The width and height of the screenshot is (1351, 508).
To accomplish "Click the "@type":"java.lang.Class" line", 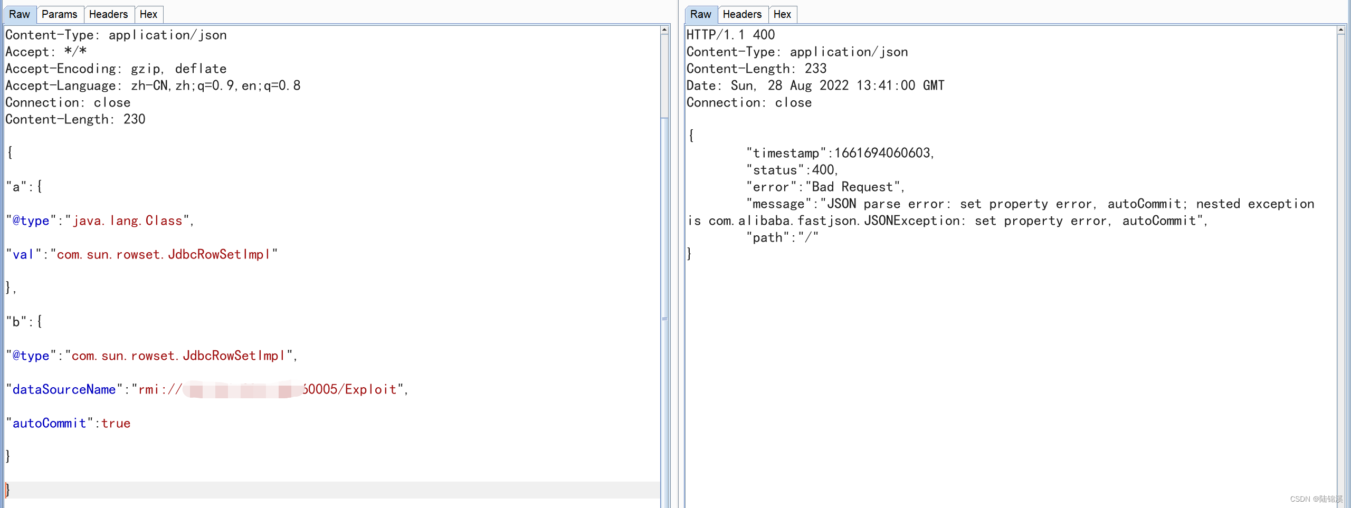I will 100,221.
